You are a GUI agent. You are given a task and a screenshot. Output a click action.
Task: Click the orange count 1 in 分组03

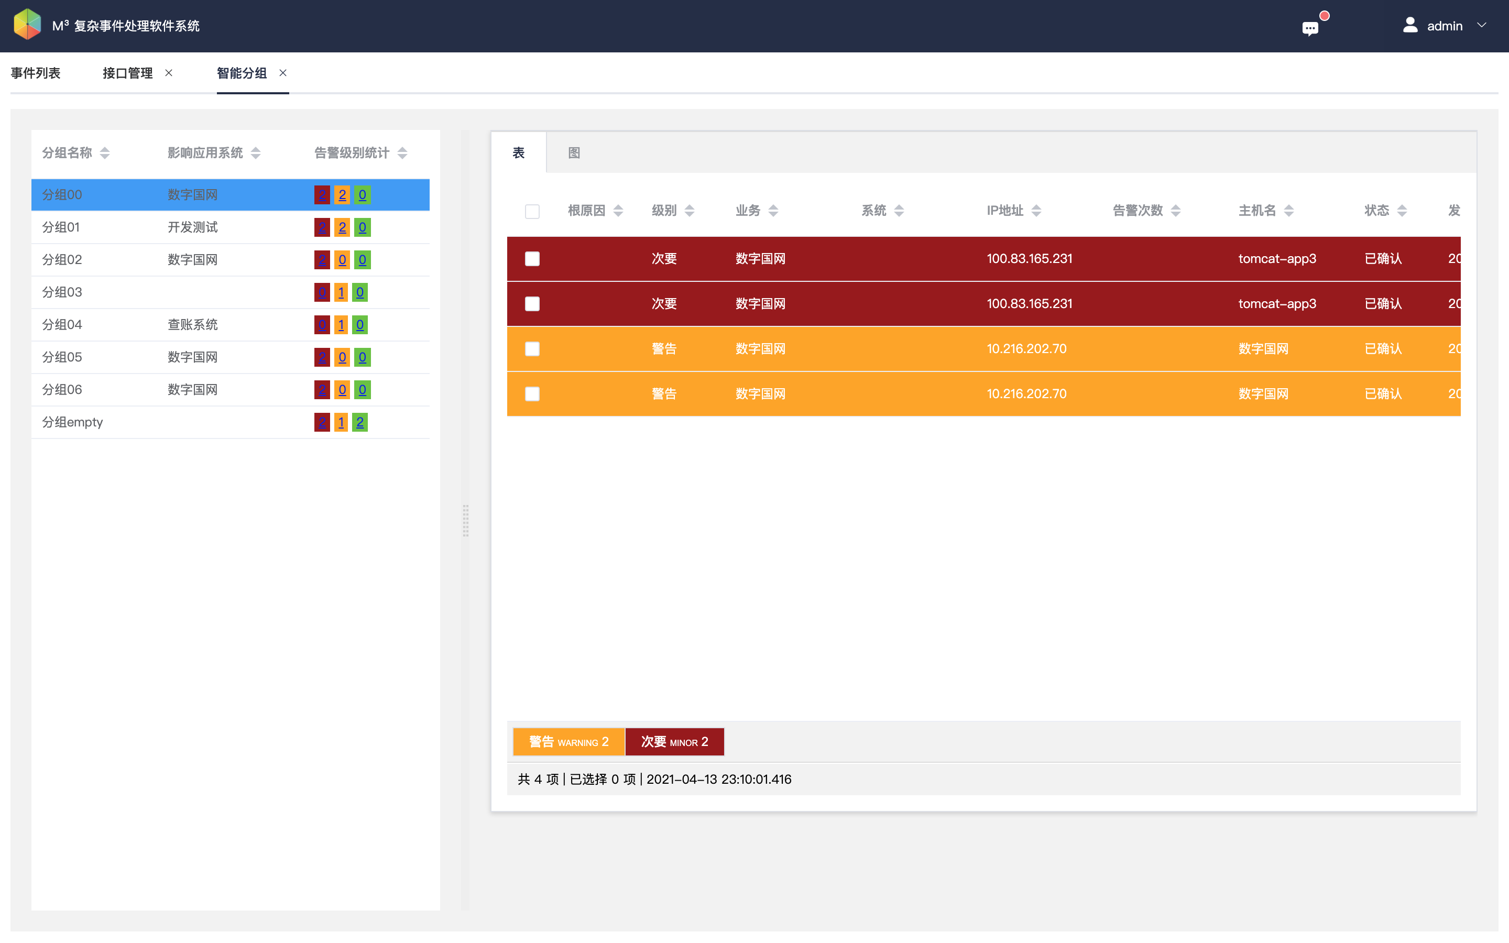[x=341, y=292]
